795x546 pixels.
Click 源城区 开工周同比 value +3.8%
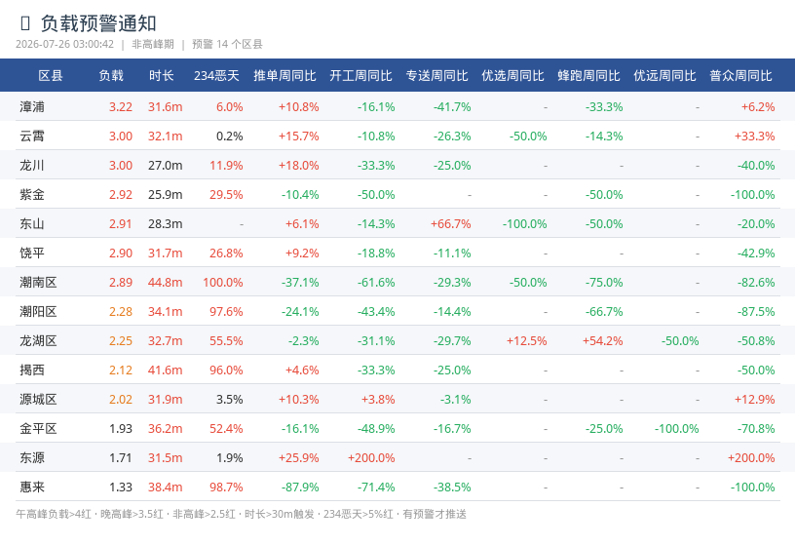378,400
